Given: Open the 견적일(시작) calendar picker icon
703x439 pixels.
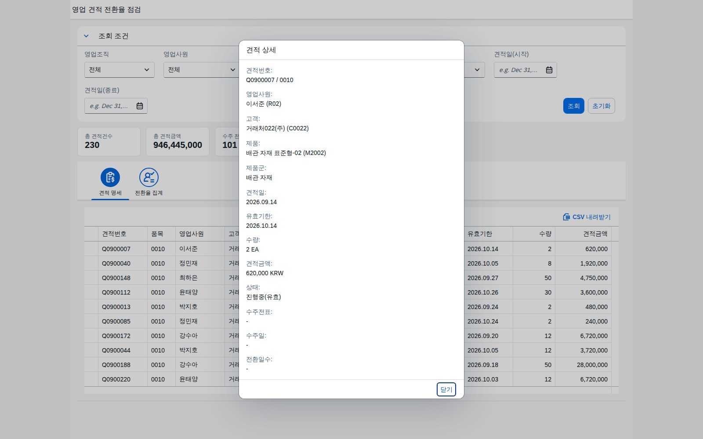Looking at the screenshot, I should [549, 70].
